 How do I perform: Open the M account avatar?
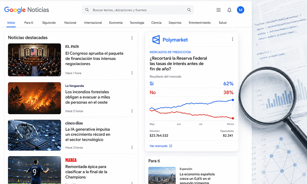240,10
